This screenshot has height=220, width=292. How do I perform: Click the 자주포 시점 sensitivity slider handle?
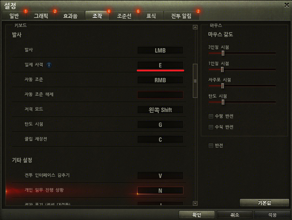223,86
